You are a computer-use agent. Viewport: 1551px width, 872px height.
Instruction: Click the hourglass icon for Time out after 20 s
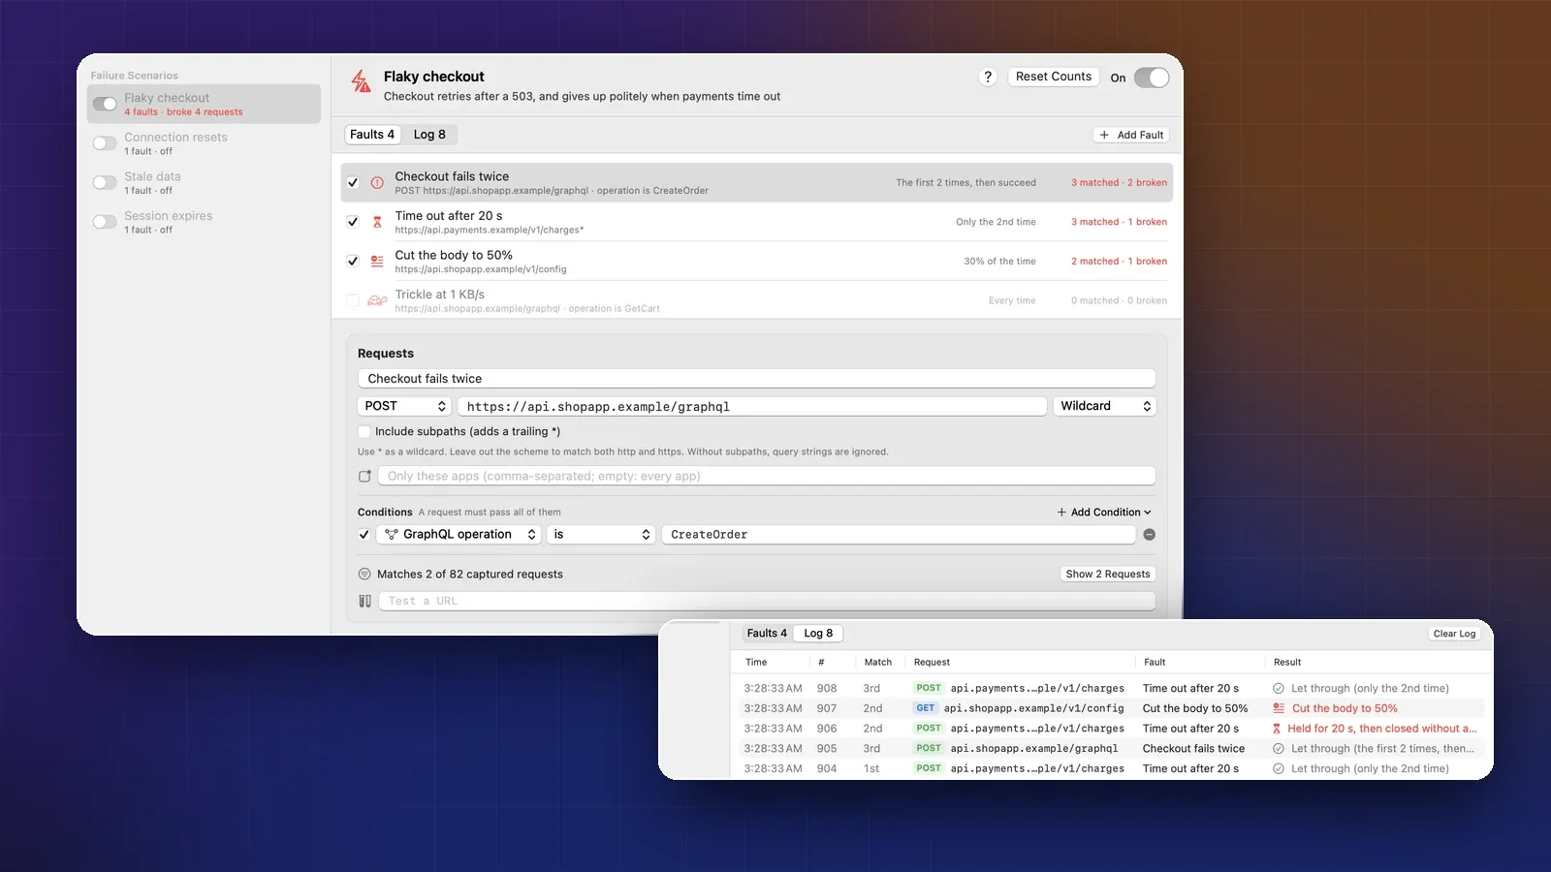point(377,222)
